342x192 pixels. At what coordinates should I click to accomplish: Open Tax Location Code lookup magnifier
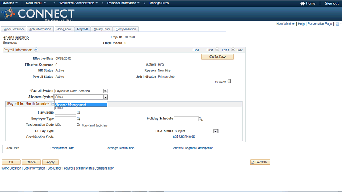pos(79,125)
